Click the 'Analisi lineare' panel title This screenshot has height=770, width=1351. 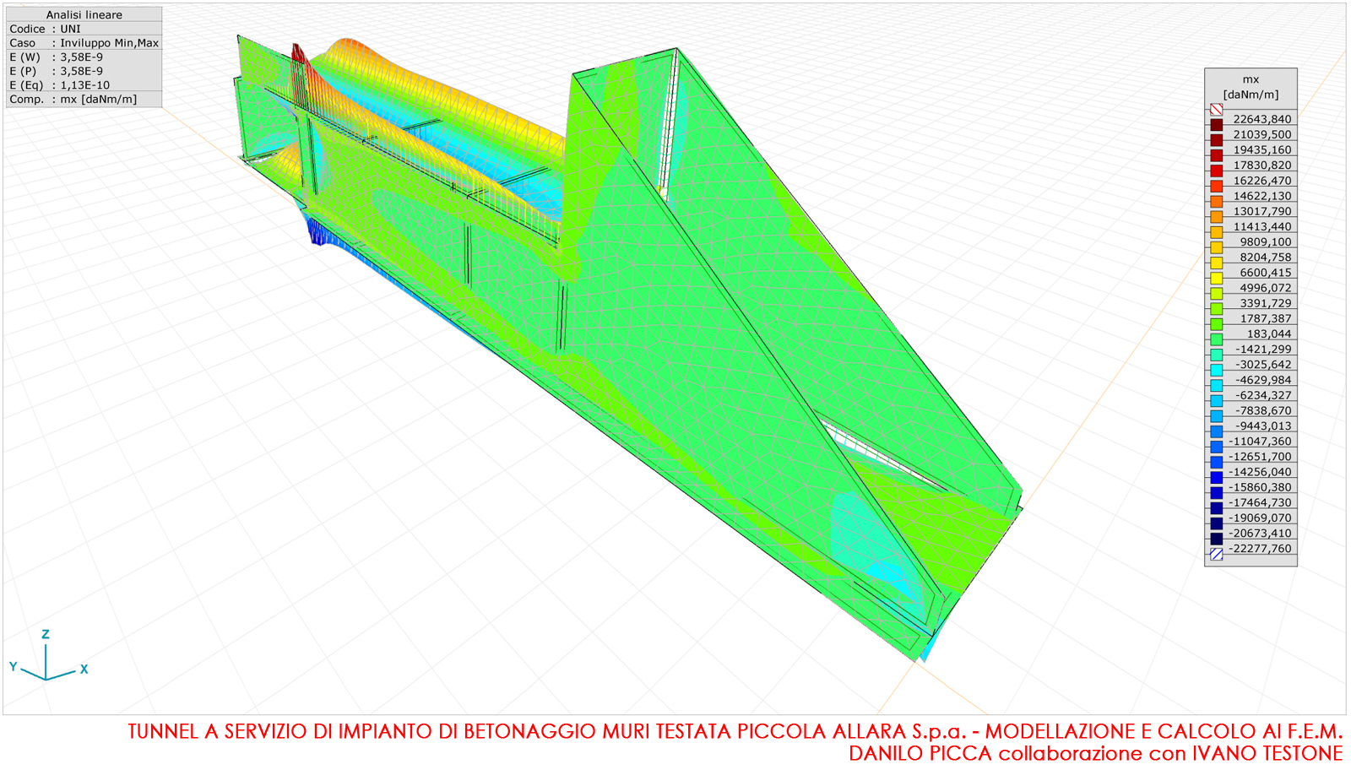pyautogui.click(x=84, y=14)
